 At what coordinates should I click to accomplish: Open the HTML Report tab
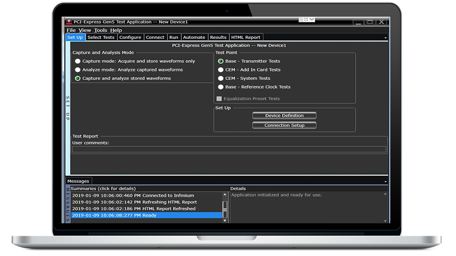coord(246,37)
